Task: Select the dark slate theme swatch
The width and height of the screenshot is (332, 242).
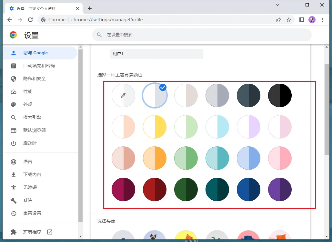Action: (x=248, y=95)
